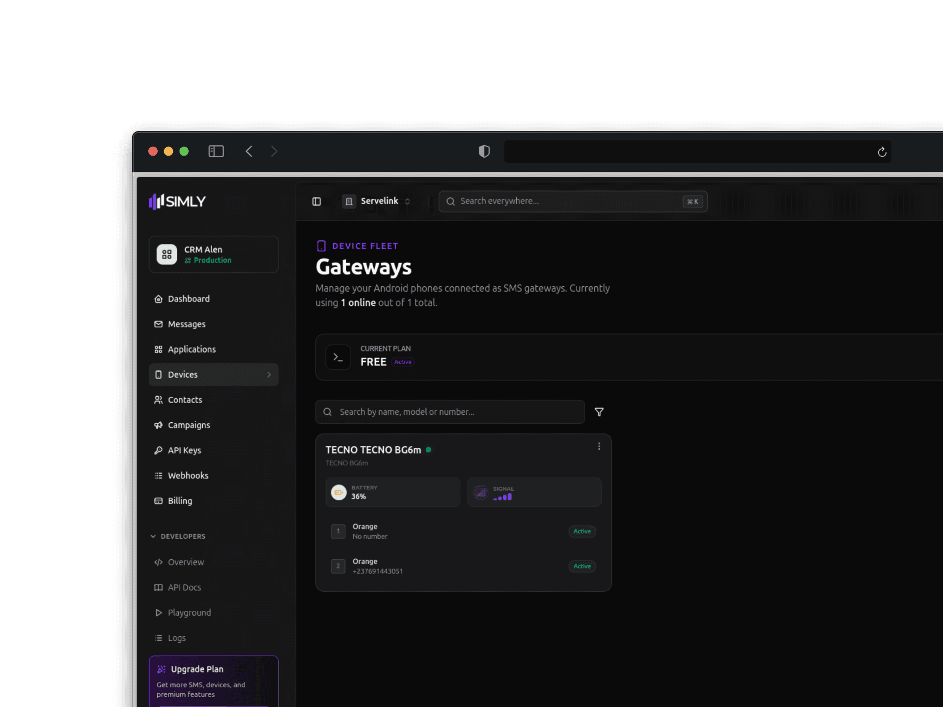
Task: Expand the Devices row chevron
Action: pyautogui.click(x=269, y=374)
